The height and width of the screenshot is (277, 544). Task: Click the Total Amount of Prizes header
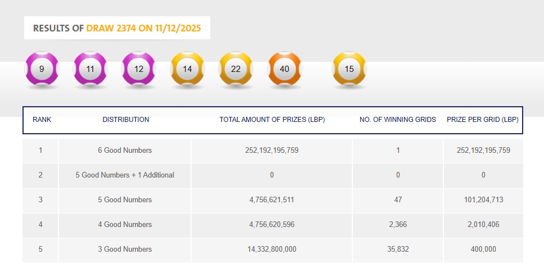[272, 120]
